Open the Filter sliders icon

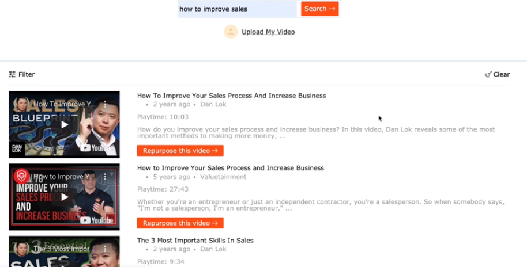point(12,74)
